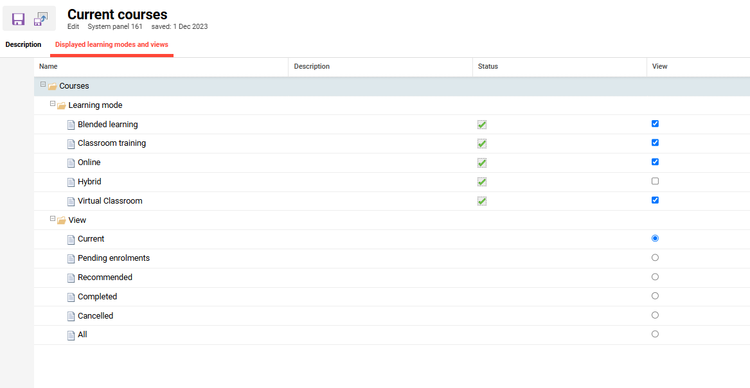The height and width of the screenshot is (388, 750).
Task: Click the Save floppy disk icon
Action: 18,19
